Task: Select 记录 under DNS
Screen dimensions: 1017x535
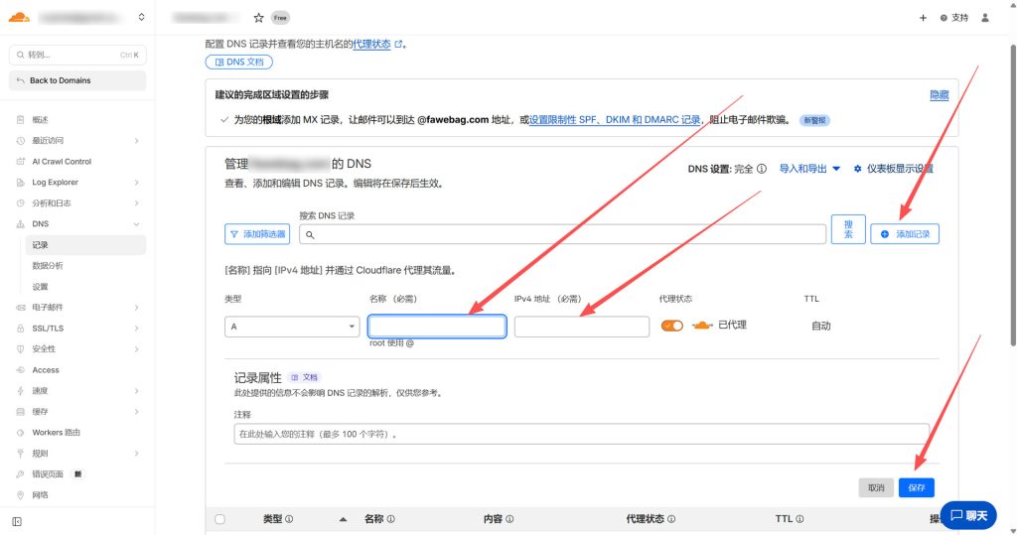Action: [x=85, y=245]
